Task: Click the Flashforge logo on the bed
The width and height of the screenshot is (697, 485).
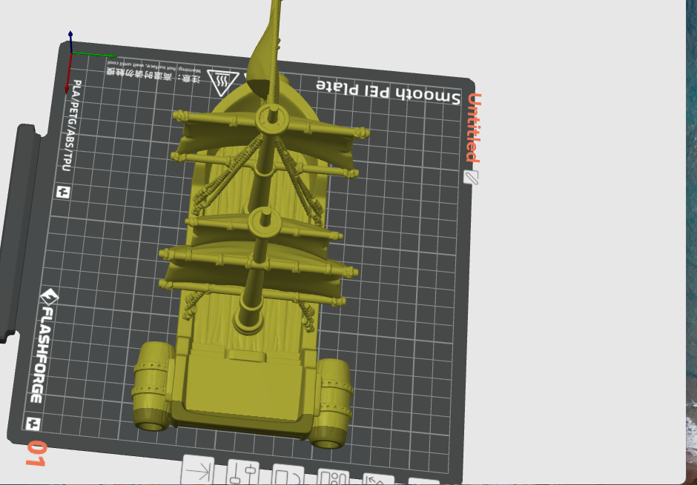Action: coord(42,344)
